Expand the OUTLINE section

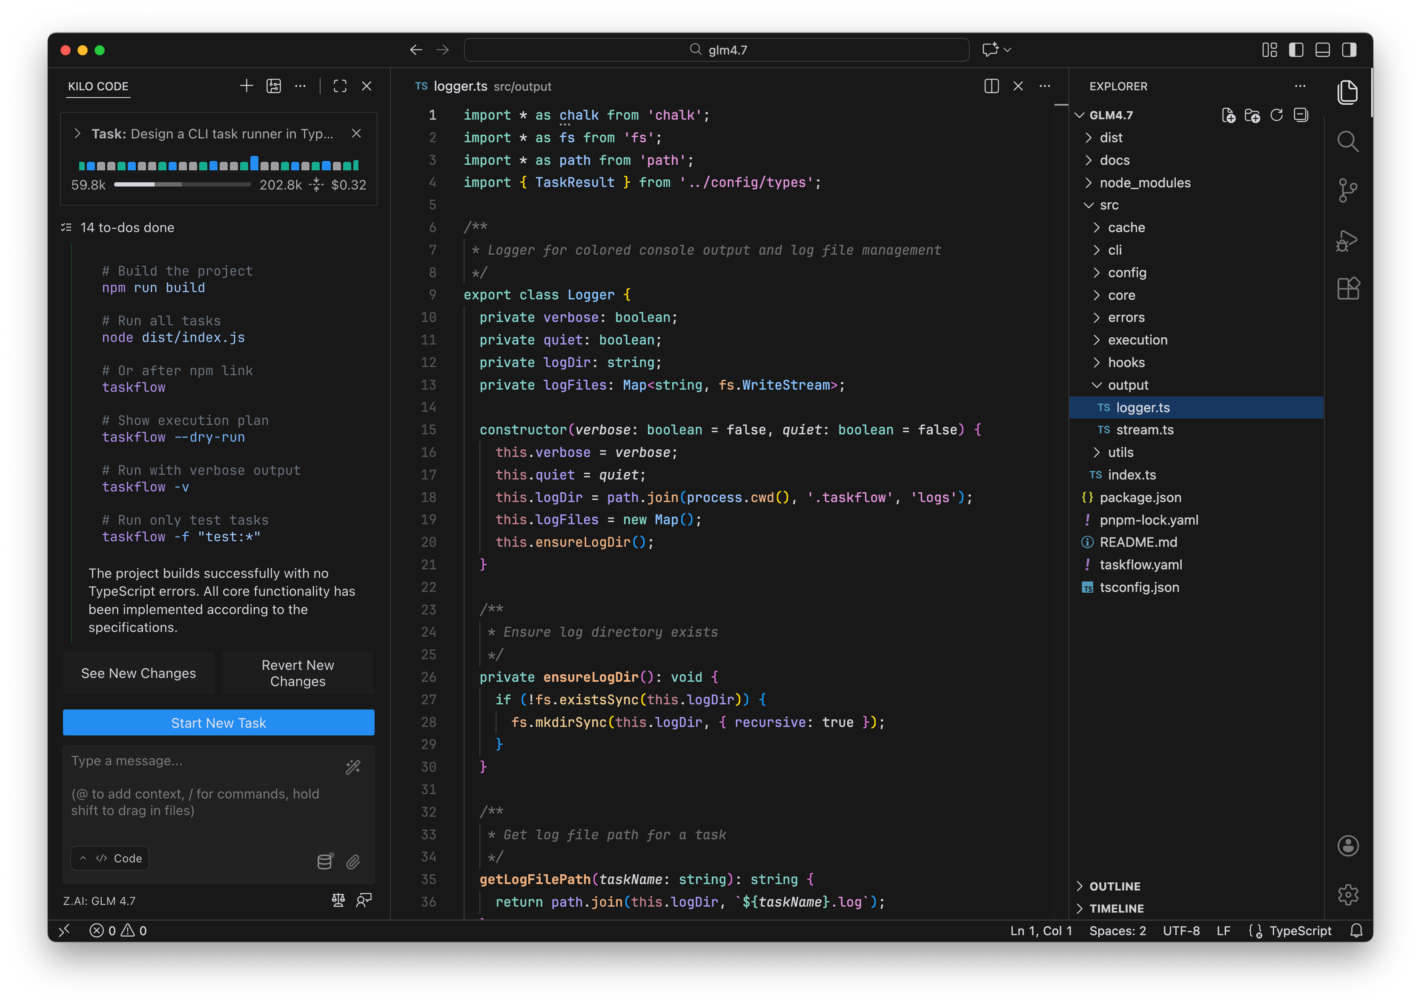point(1114,886)
